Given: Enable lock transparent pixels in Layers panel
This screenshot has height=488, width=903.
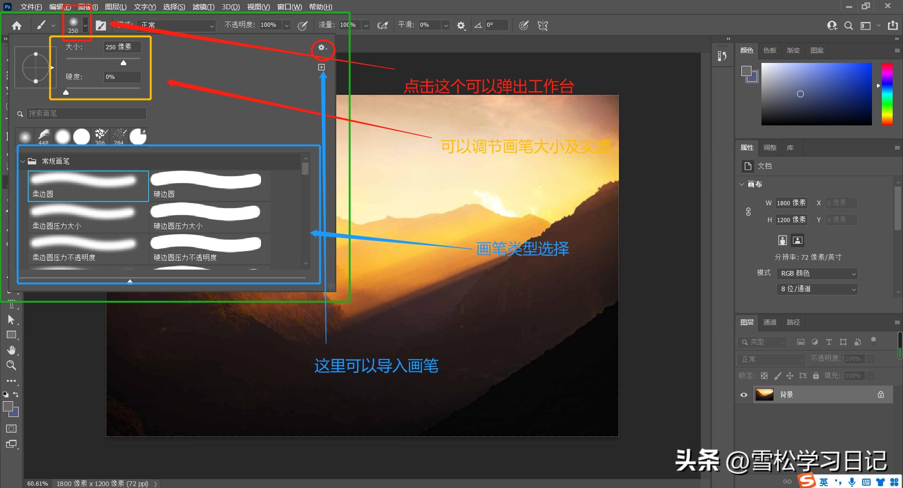Looking at the screenshot, I should click(765, 376).
